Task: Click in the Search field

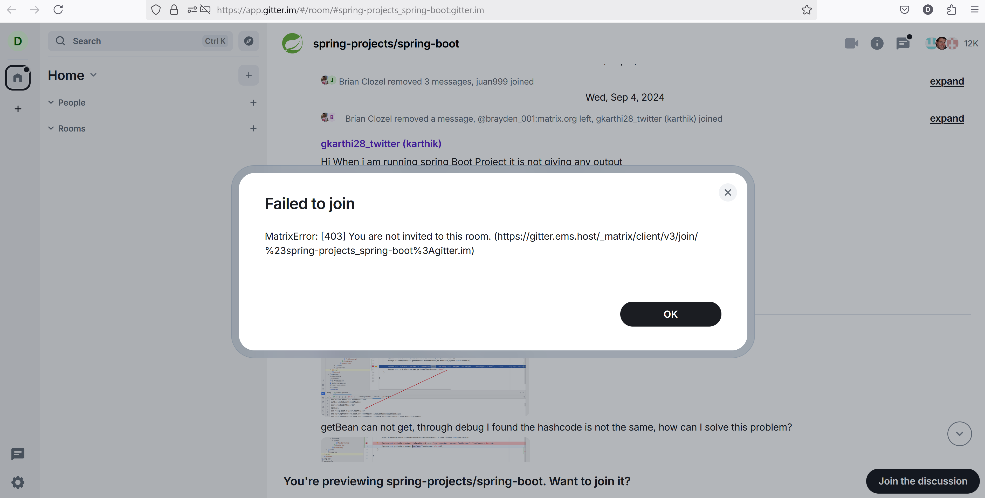Action: point(134,41)
